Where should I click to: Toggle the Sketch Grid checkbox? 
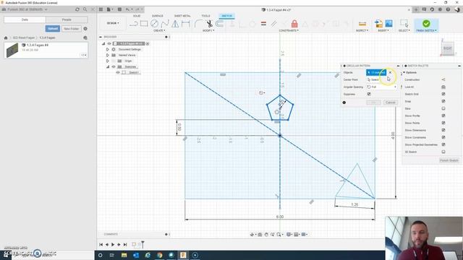443,94
